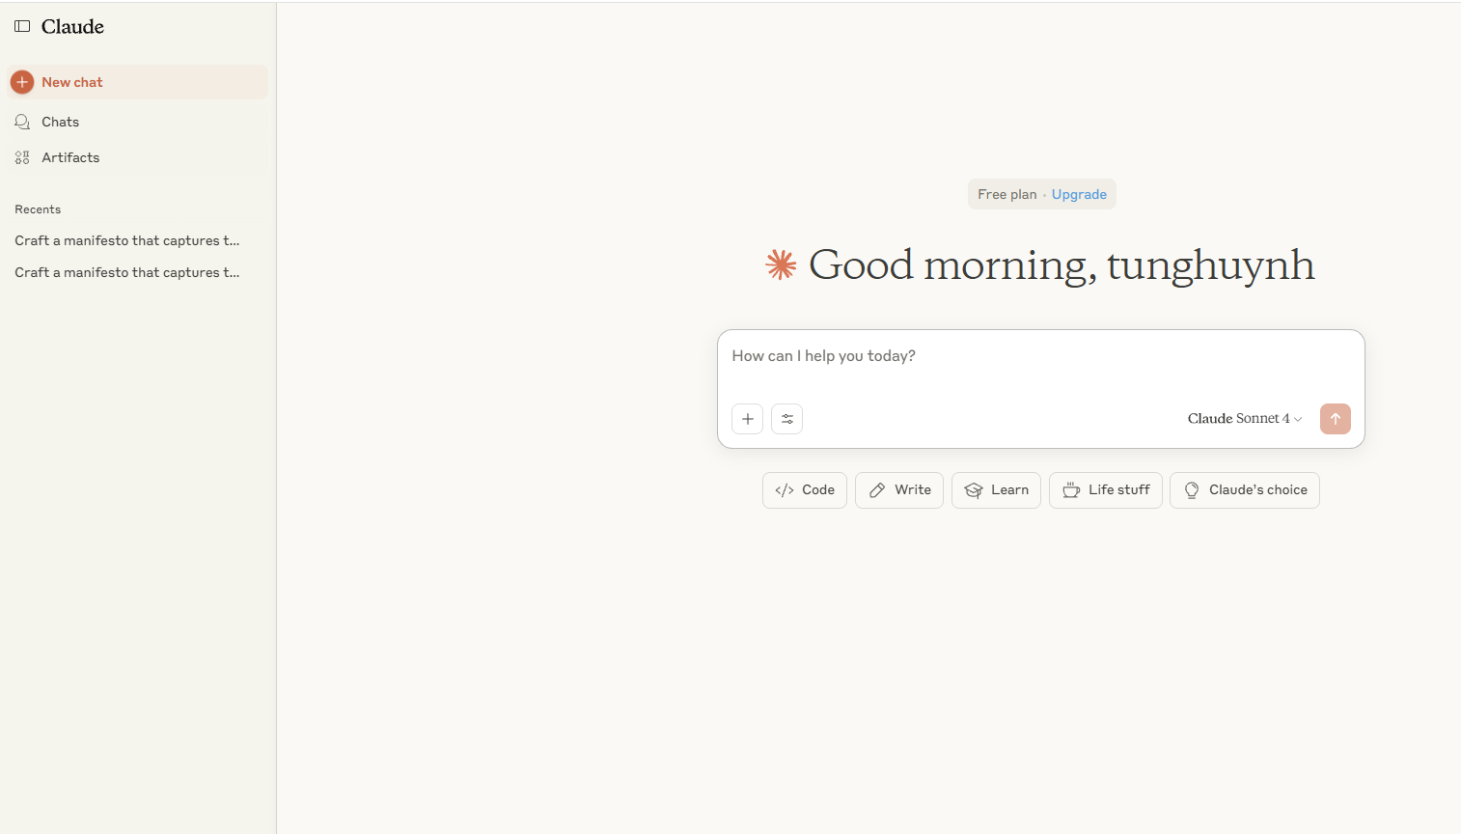This screenshot has width=1461, height=834.
Task: Click the Recents section heading
Action: point(38,209)
